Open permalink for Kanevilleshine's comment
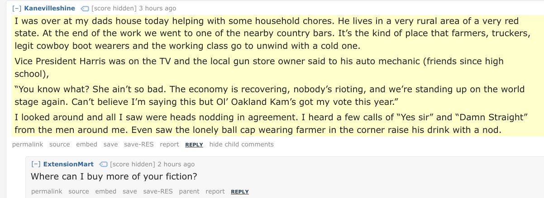The image size is (544, 198). coord(28,145)
